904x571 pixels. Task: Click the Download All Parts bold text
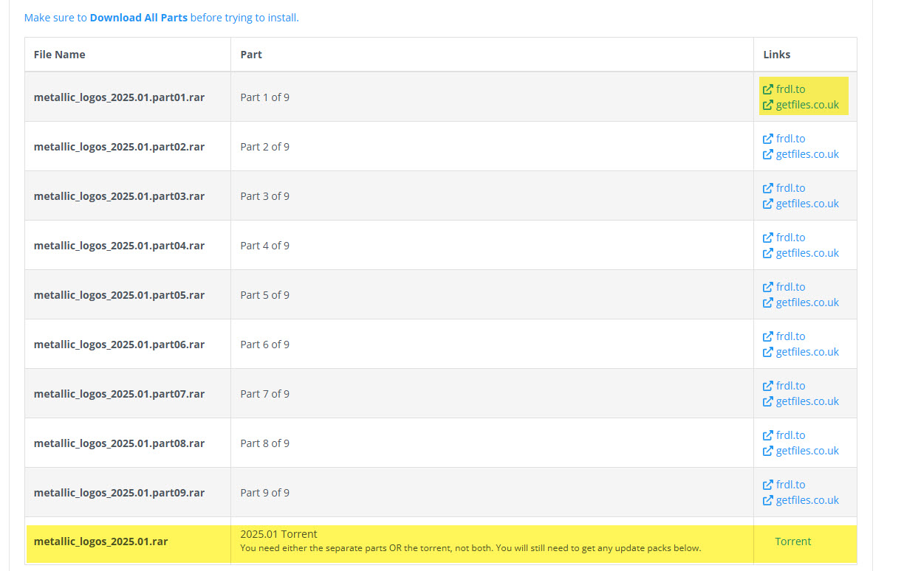coord(138,18)
